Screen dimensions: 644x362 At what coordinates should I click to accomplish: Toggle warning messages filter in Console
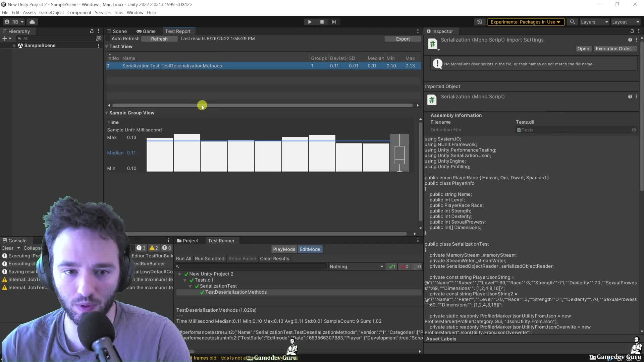[x=153, y=248]
